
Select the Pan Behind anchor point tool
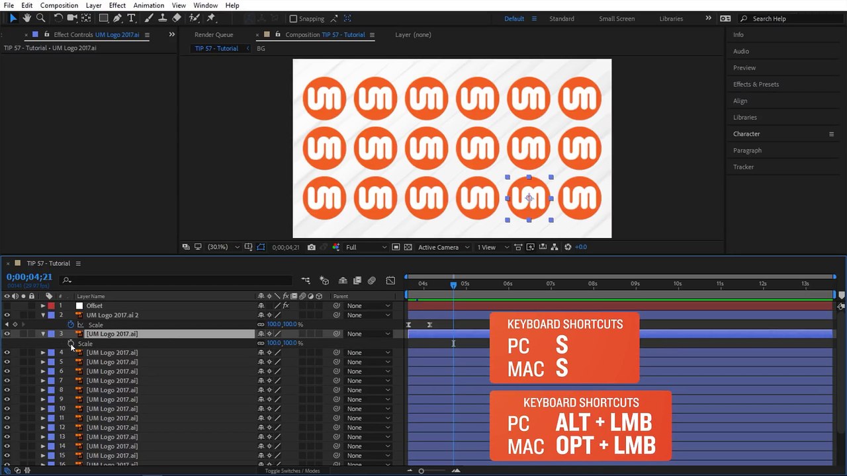click(87, 19)
